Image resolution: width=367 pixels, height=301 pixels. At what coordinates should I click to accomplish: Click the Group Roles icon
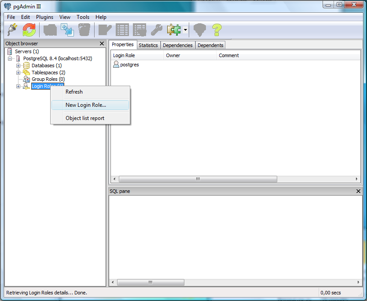[x=26, y=79]
